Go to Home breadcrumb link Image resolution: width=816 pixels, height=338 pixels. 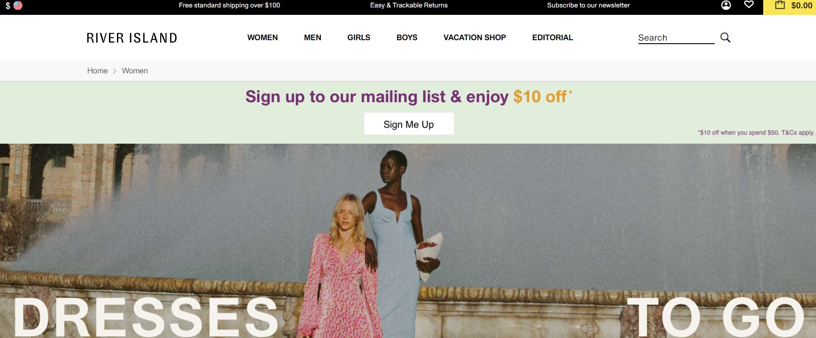click(97, 71)
